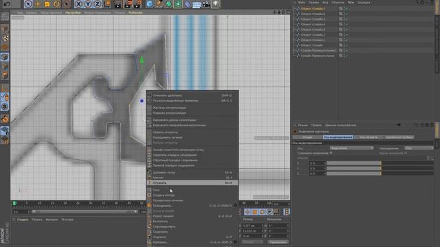
Task: Toggle Сохранять изменения checkbox
Action: click(x=331, y=153)
